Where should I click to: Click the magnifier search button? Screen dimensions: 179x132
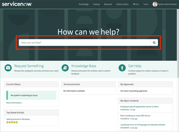[x=154, y=42]
